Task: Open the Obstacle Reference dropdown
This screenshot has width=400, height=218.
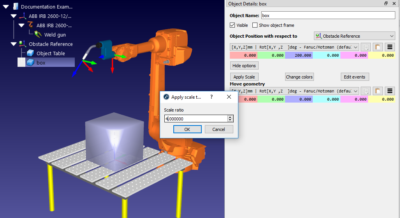Action: coord(354,36)
